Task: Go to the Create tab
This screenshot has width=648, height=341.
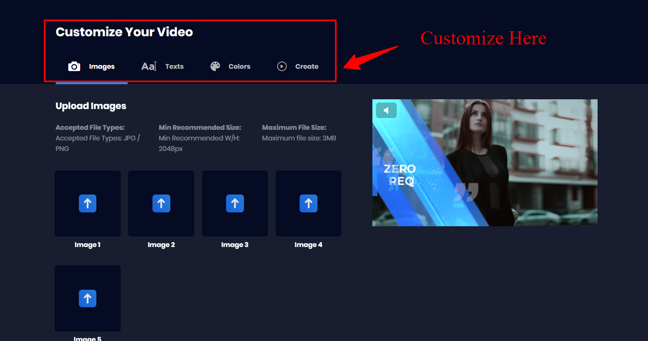Action: 298,66
